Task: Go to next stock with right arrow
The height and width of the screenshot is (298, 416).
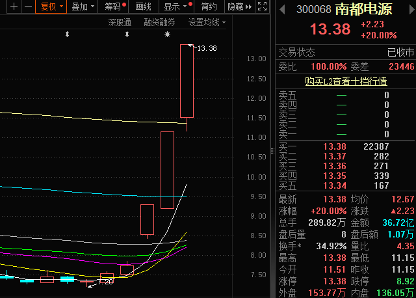Action: tap(411, 10)
